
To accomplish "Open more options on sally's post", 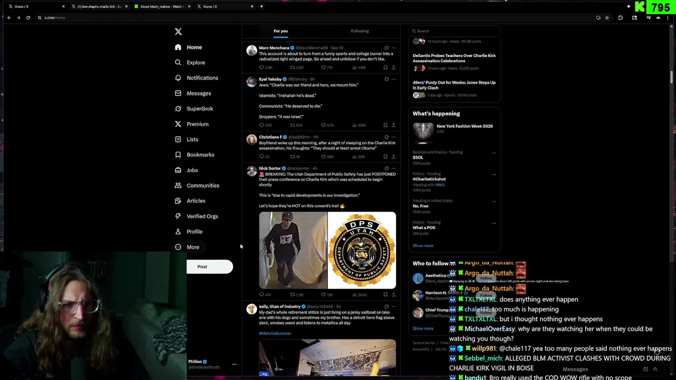I will coord(393,307).
